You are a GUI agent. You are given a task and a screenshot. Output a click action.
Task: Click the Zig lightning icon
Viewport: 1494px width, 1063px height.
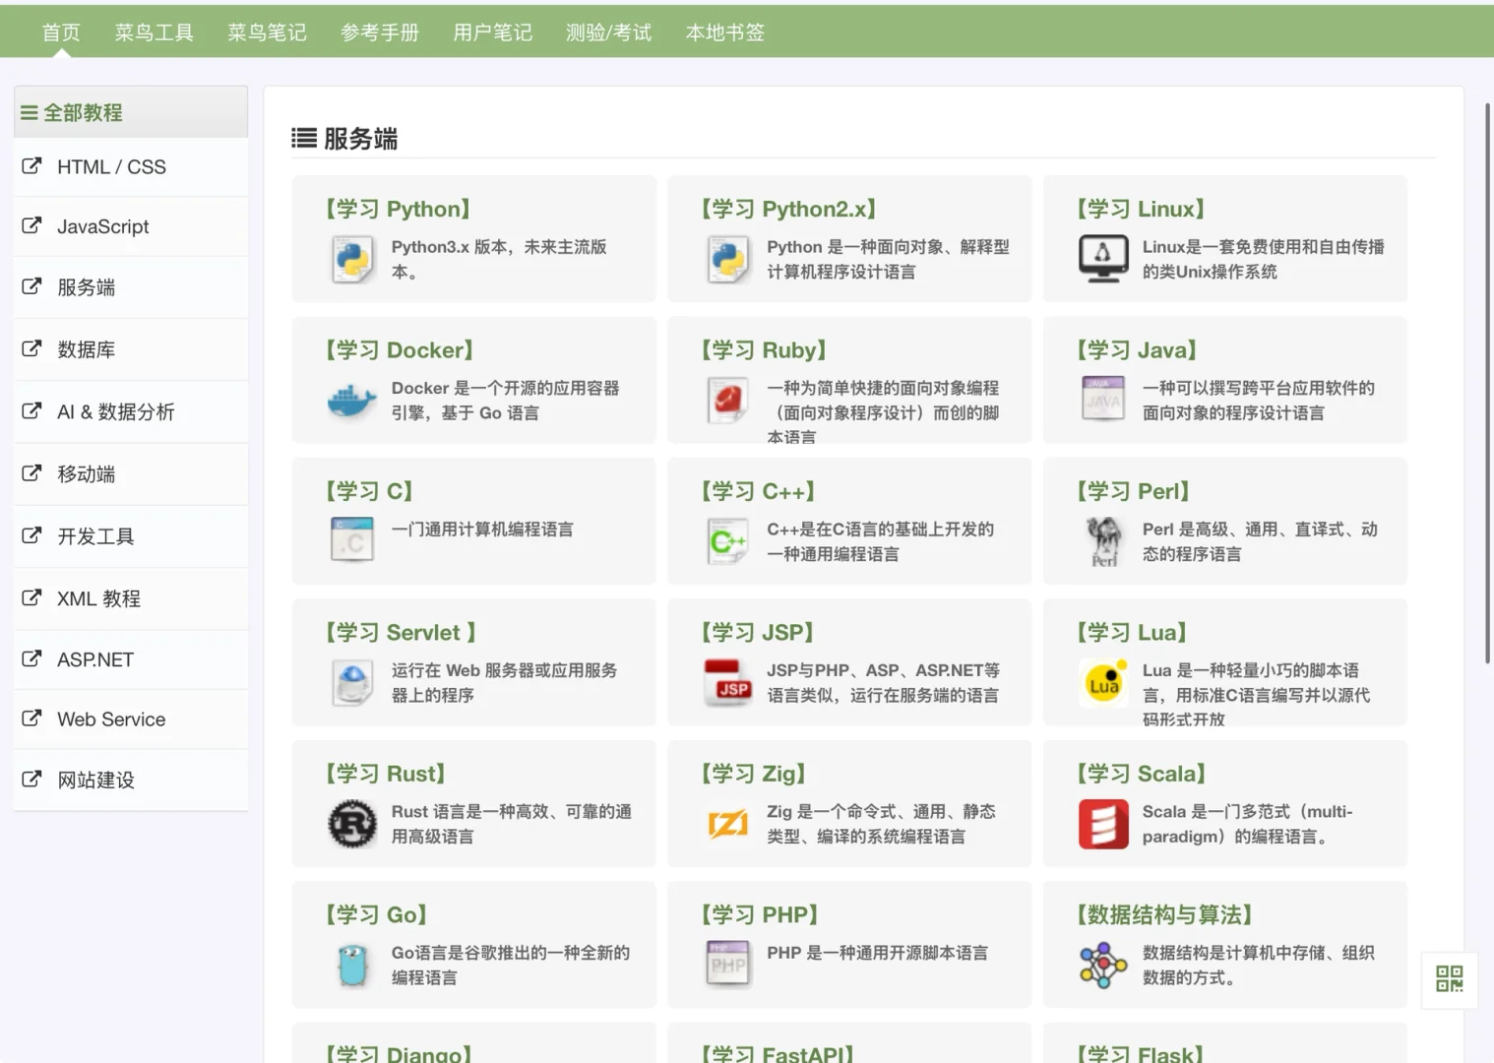pyautogui.click(x=727, y=824)
